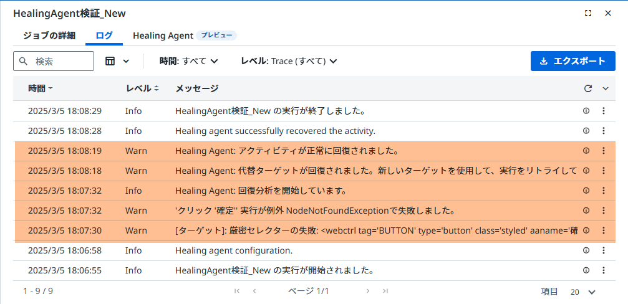Select '回復分析を開始しています' message

coord(261,191)
